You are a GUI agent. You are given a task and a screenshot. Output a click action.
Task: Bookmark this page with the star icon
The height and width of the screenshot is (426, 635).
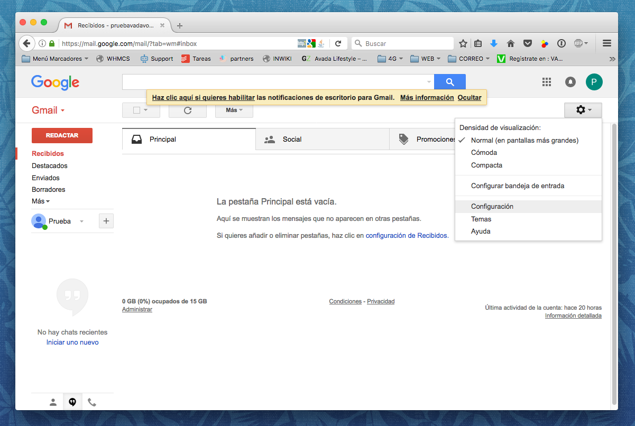(463, 43)
